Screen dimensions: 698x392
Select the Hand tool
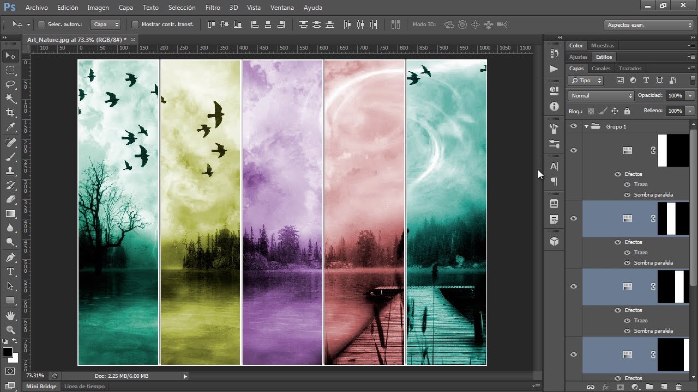tap(10, 316)
